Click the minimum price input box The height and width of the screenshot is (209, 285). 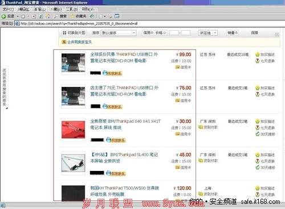pos(174,33)
